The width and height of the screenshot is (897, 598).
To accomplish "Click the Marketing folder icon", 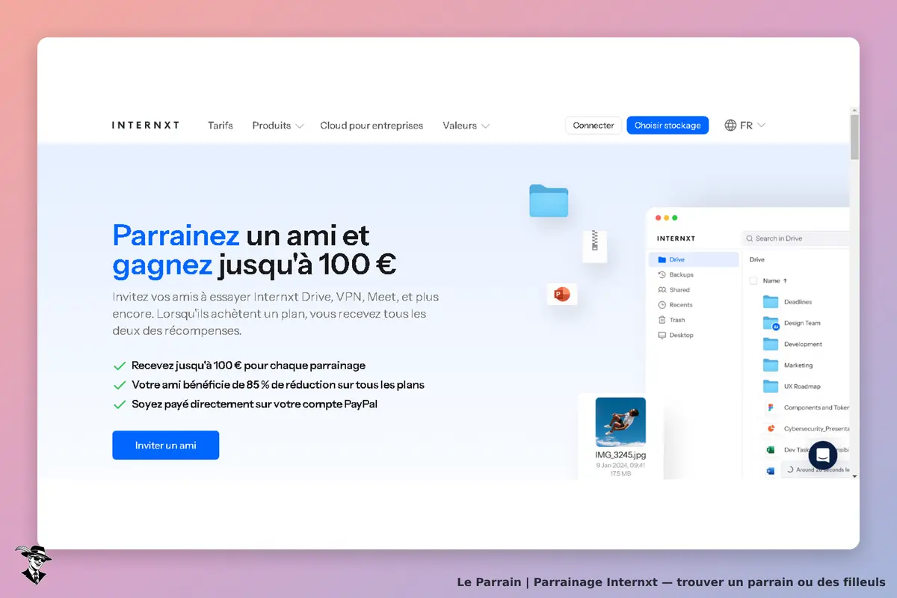I will pyautogui.click(x=771, y=365).
